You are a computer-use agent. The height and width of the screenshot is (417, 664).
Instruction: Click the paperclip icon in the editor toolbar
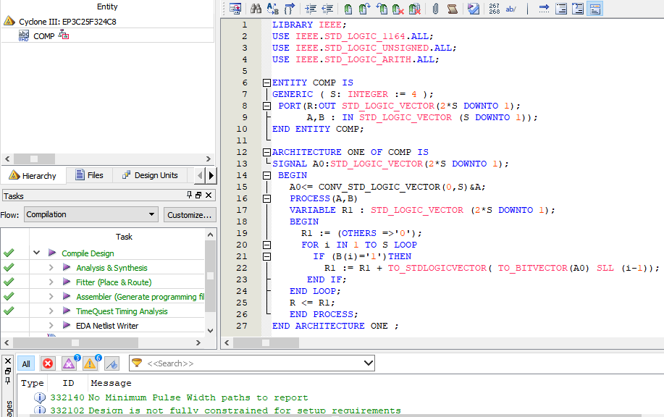click(x=435, y=9)
